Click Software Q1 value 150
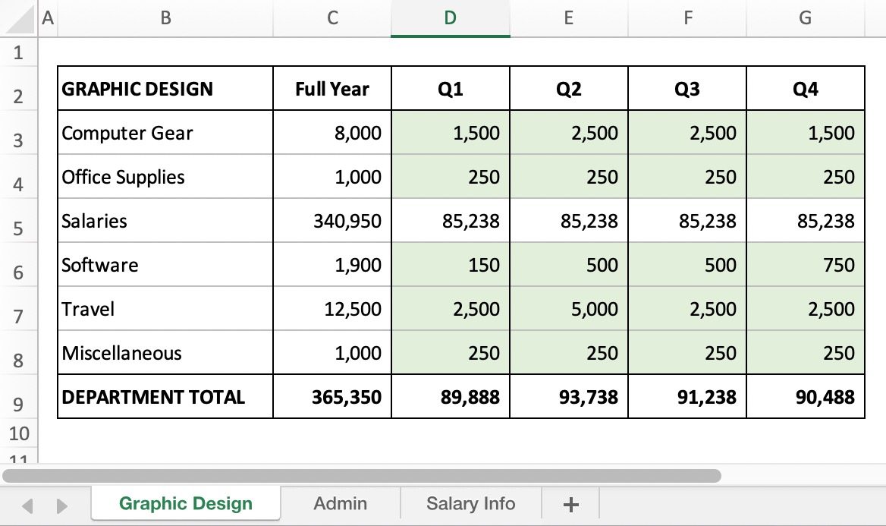Screen dimensions: 886x526 [x=451, y=265]
